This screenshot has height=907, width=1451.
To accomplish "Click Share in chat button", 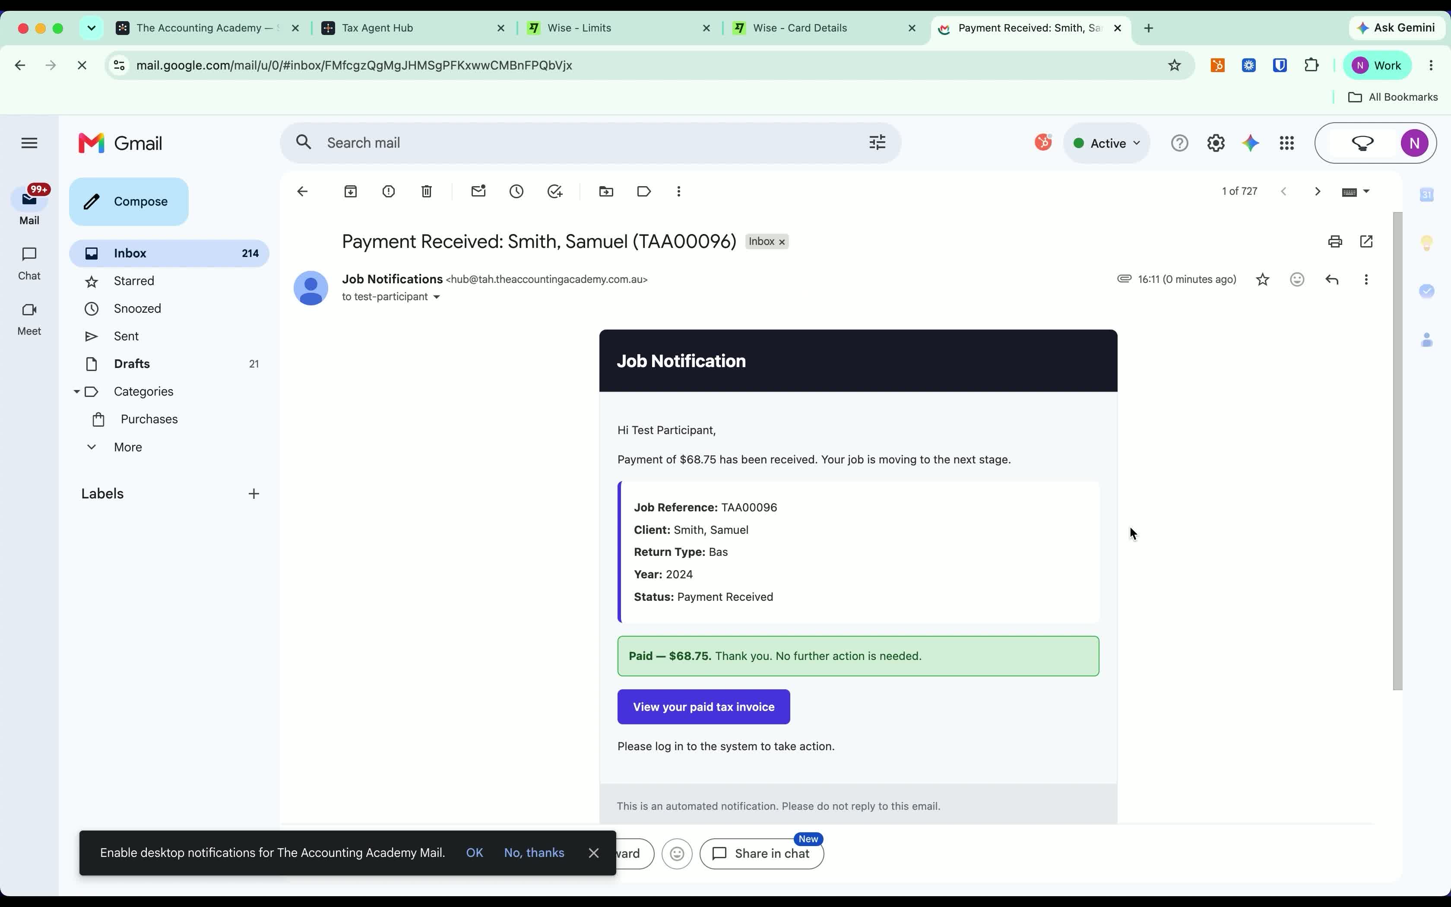I will tap(761, 853).
